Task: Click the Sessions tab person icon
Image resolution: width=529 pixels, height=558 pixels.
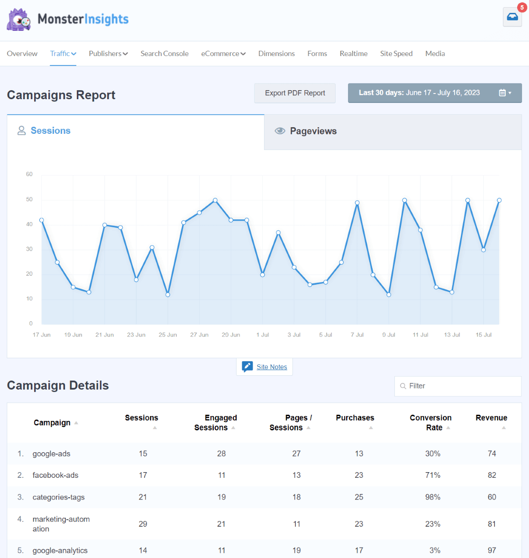Action: [x=21, y=130]
